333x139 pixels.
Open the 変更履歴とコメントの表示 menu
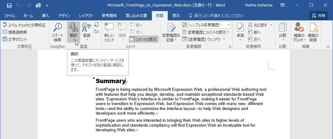[206, 32]
